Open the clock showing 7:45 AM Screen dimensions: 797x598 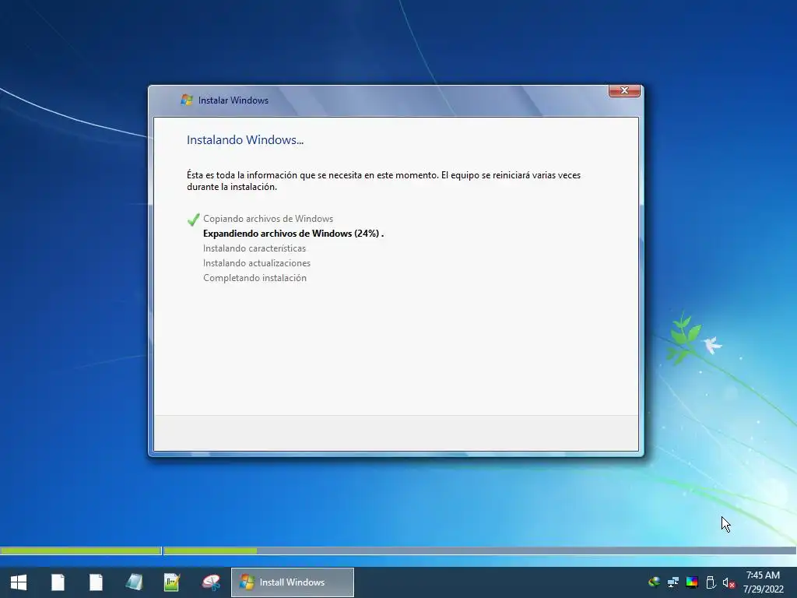coord(763,575)
